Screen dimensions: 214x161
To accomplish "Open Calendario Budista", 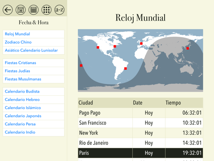I will 33,91.
